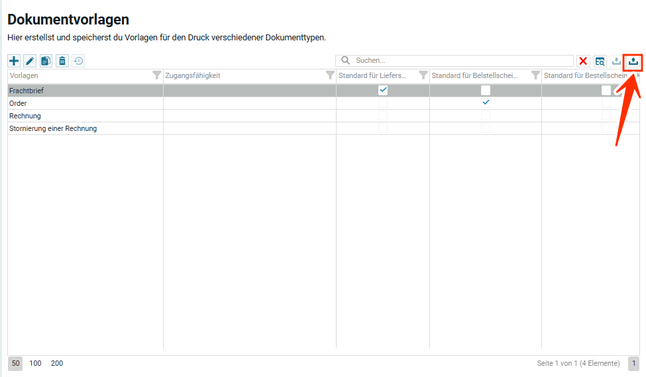This screenshot has width=646, height=377.
Task: Set page size to 100
Action: [35, 363]
